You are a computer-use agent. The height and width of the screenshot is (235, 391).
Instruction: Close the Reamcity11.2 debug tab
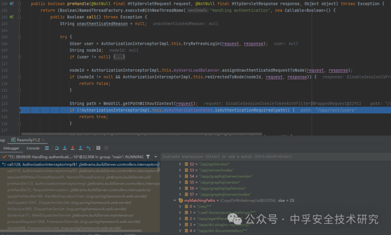(x=43, y=140)
